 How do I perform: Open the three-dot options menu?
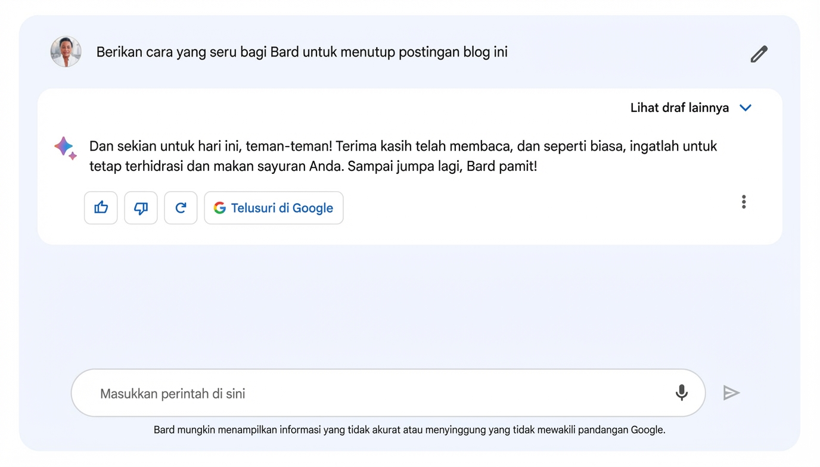(x=743, y=202)
